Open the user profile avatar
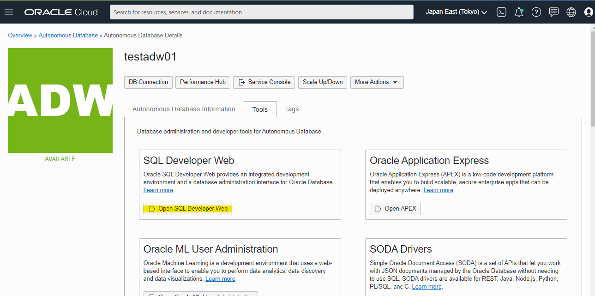Viewport: 595px width, 296px height. click(x=588, y=12)
